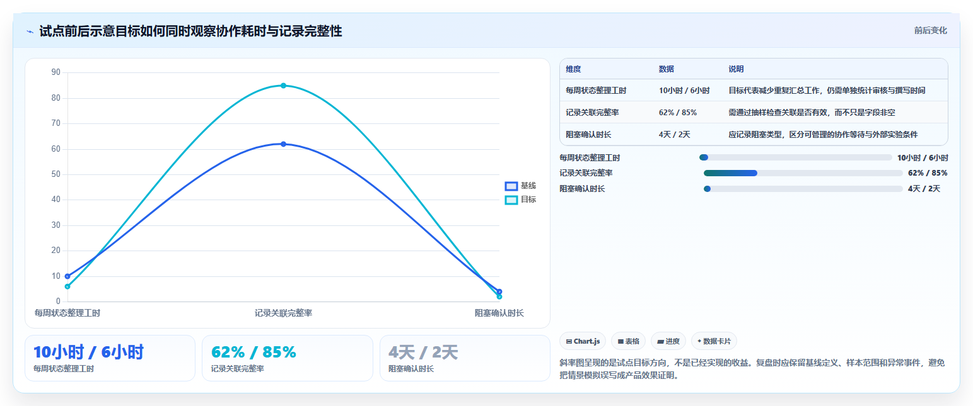The image size is (973, 406).
Task: Toggle the 基线 series in the chart legend
Action: (x=520, y=186)
